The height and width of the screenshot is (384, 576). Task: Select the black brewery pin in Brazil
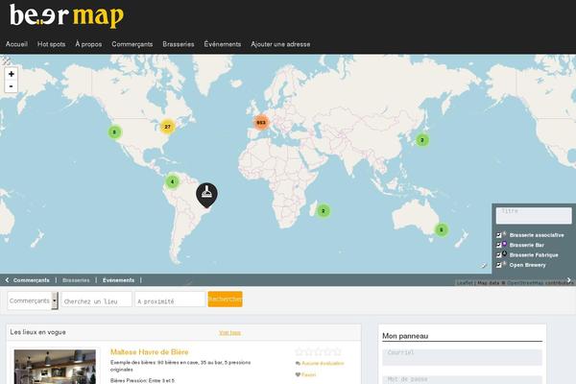(206, 195)
